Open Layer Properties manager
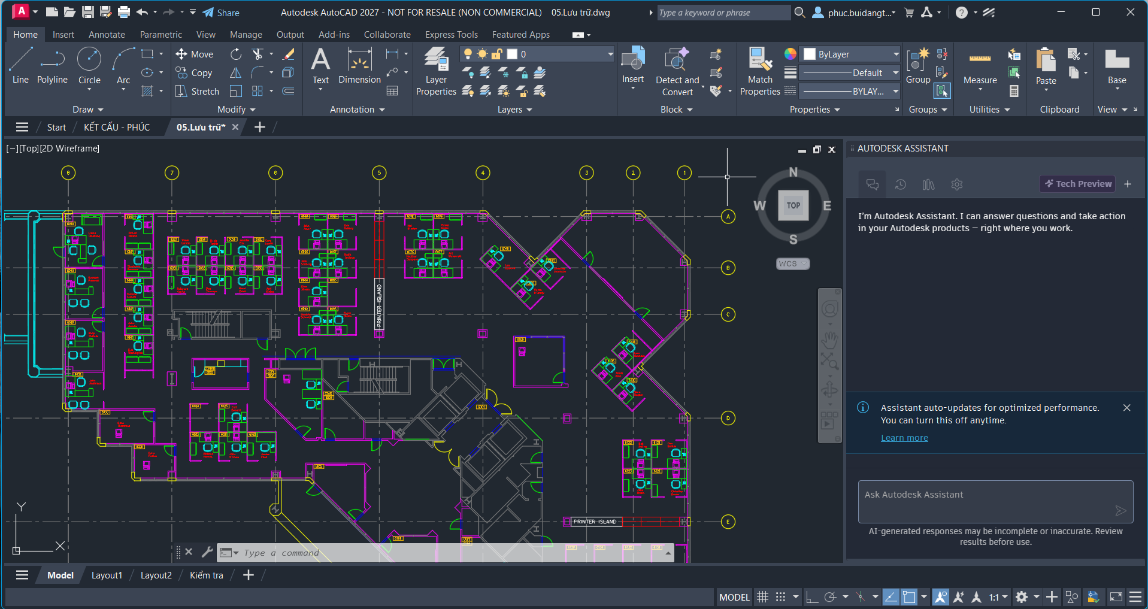 [x=436, y=71]
